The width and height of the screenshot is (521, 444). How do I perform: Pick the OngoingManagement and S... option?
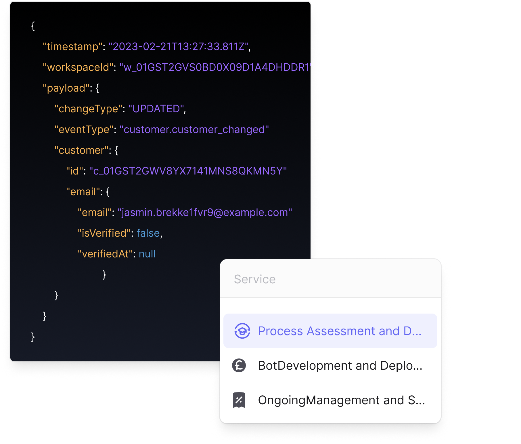point(341,400)
